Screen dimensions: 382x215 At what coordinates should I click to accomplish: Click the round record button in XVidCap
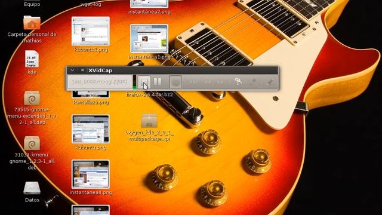(175, 82)
